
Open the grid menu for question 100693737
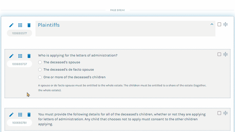(x=20, y=56)
